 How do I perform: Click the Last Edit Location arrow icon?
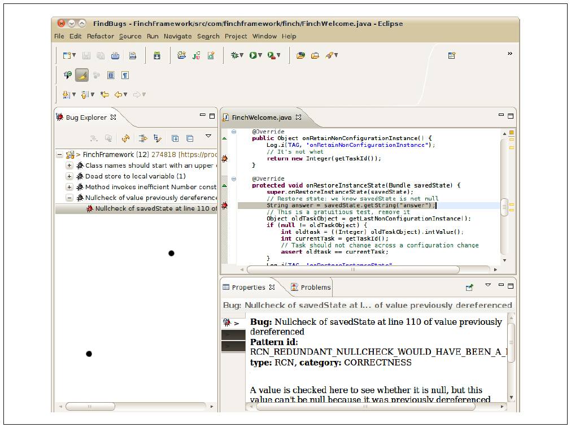[105, 95]
